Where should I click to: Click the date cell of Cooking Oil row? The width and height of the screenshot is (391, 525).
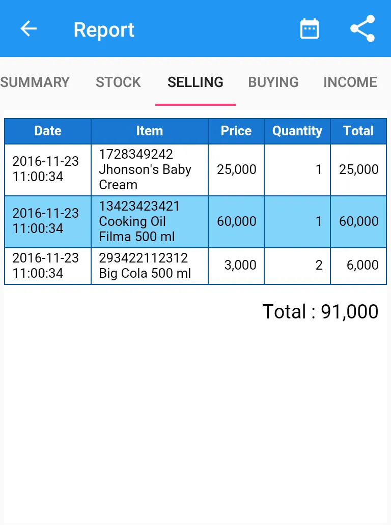(48, 222)
